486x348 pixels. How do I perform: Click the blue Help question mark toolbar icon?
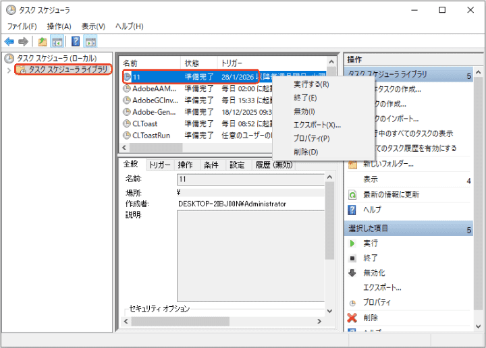pos(76,41)
